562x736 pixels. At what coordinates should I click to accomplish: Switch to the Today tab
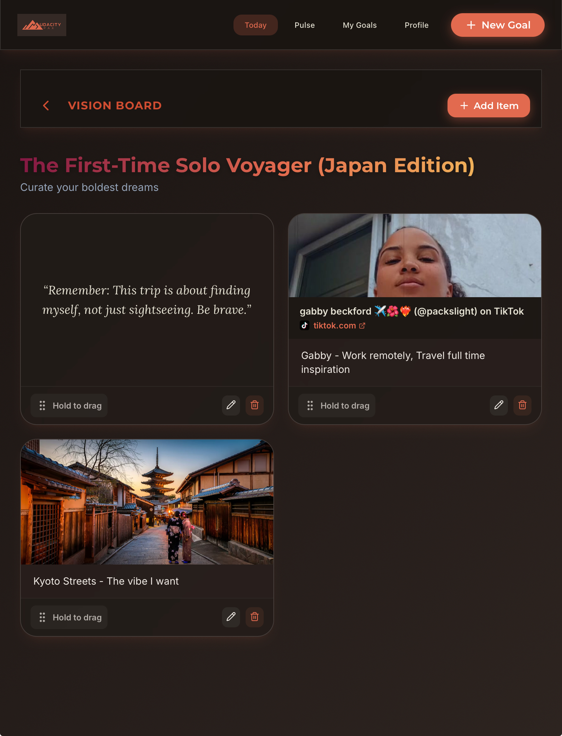[256, 25]
